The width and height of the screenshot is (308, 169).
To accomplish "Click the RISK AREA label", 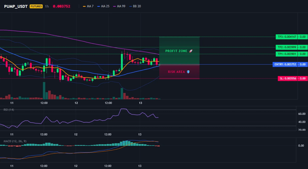I will [176, 72].
